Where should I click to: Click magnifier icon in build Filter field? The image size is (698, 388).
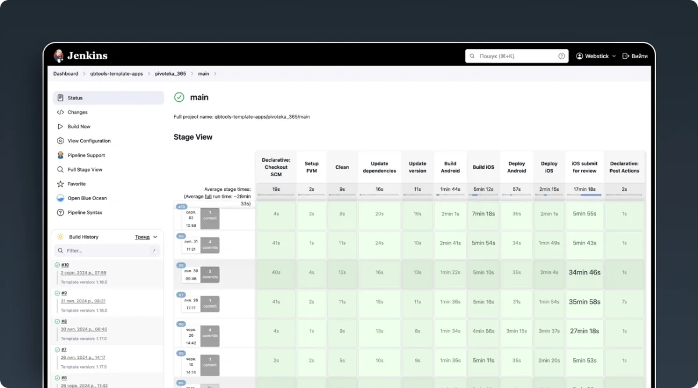click(60, 251)
